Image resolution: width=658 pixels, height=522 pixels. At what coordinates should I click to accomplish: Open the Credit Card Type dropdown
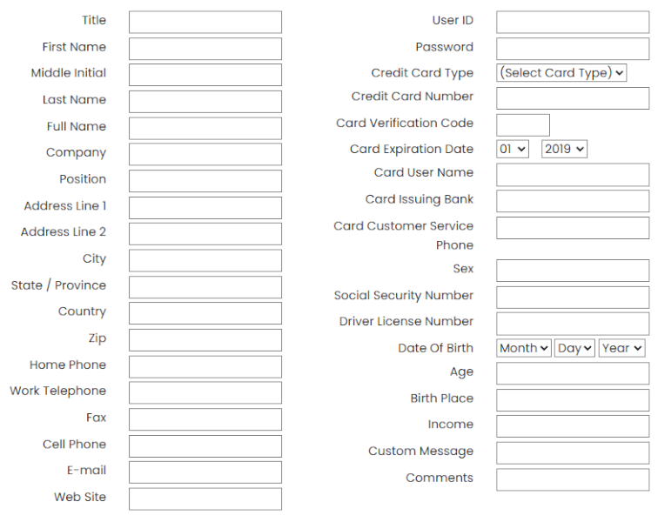tap(561, 73)
